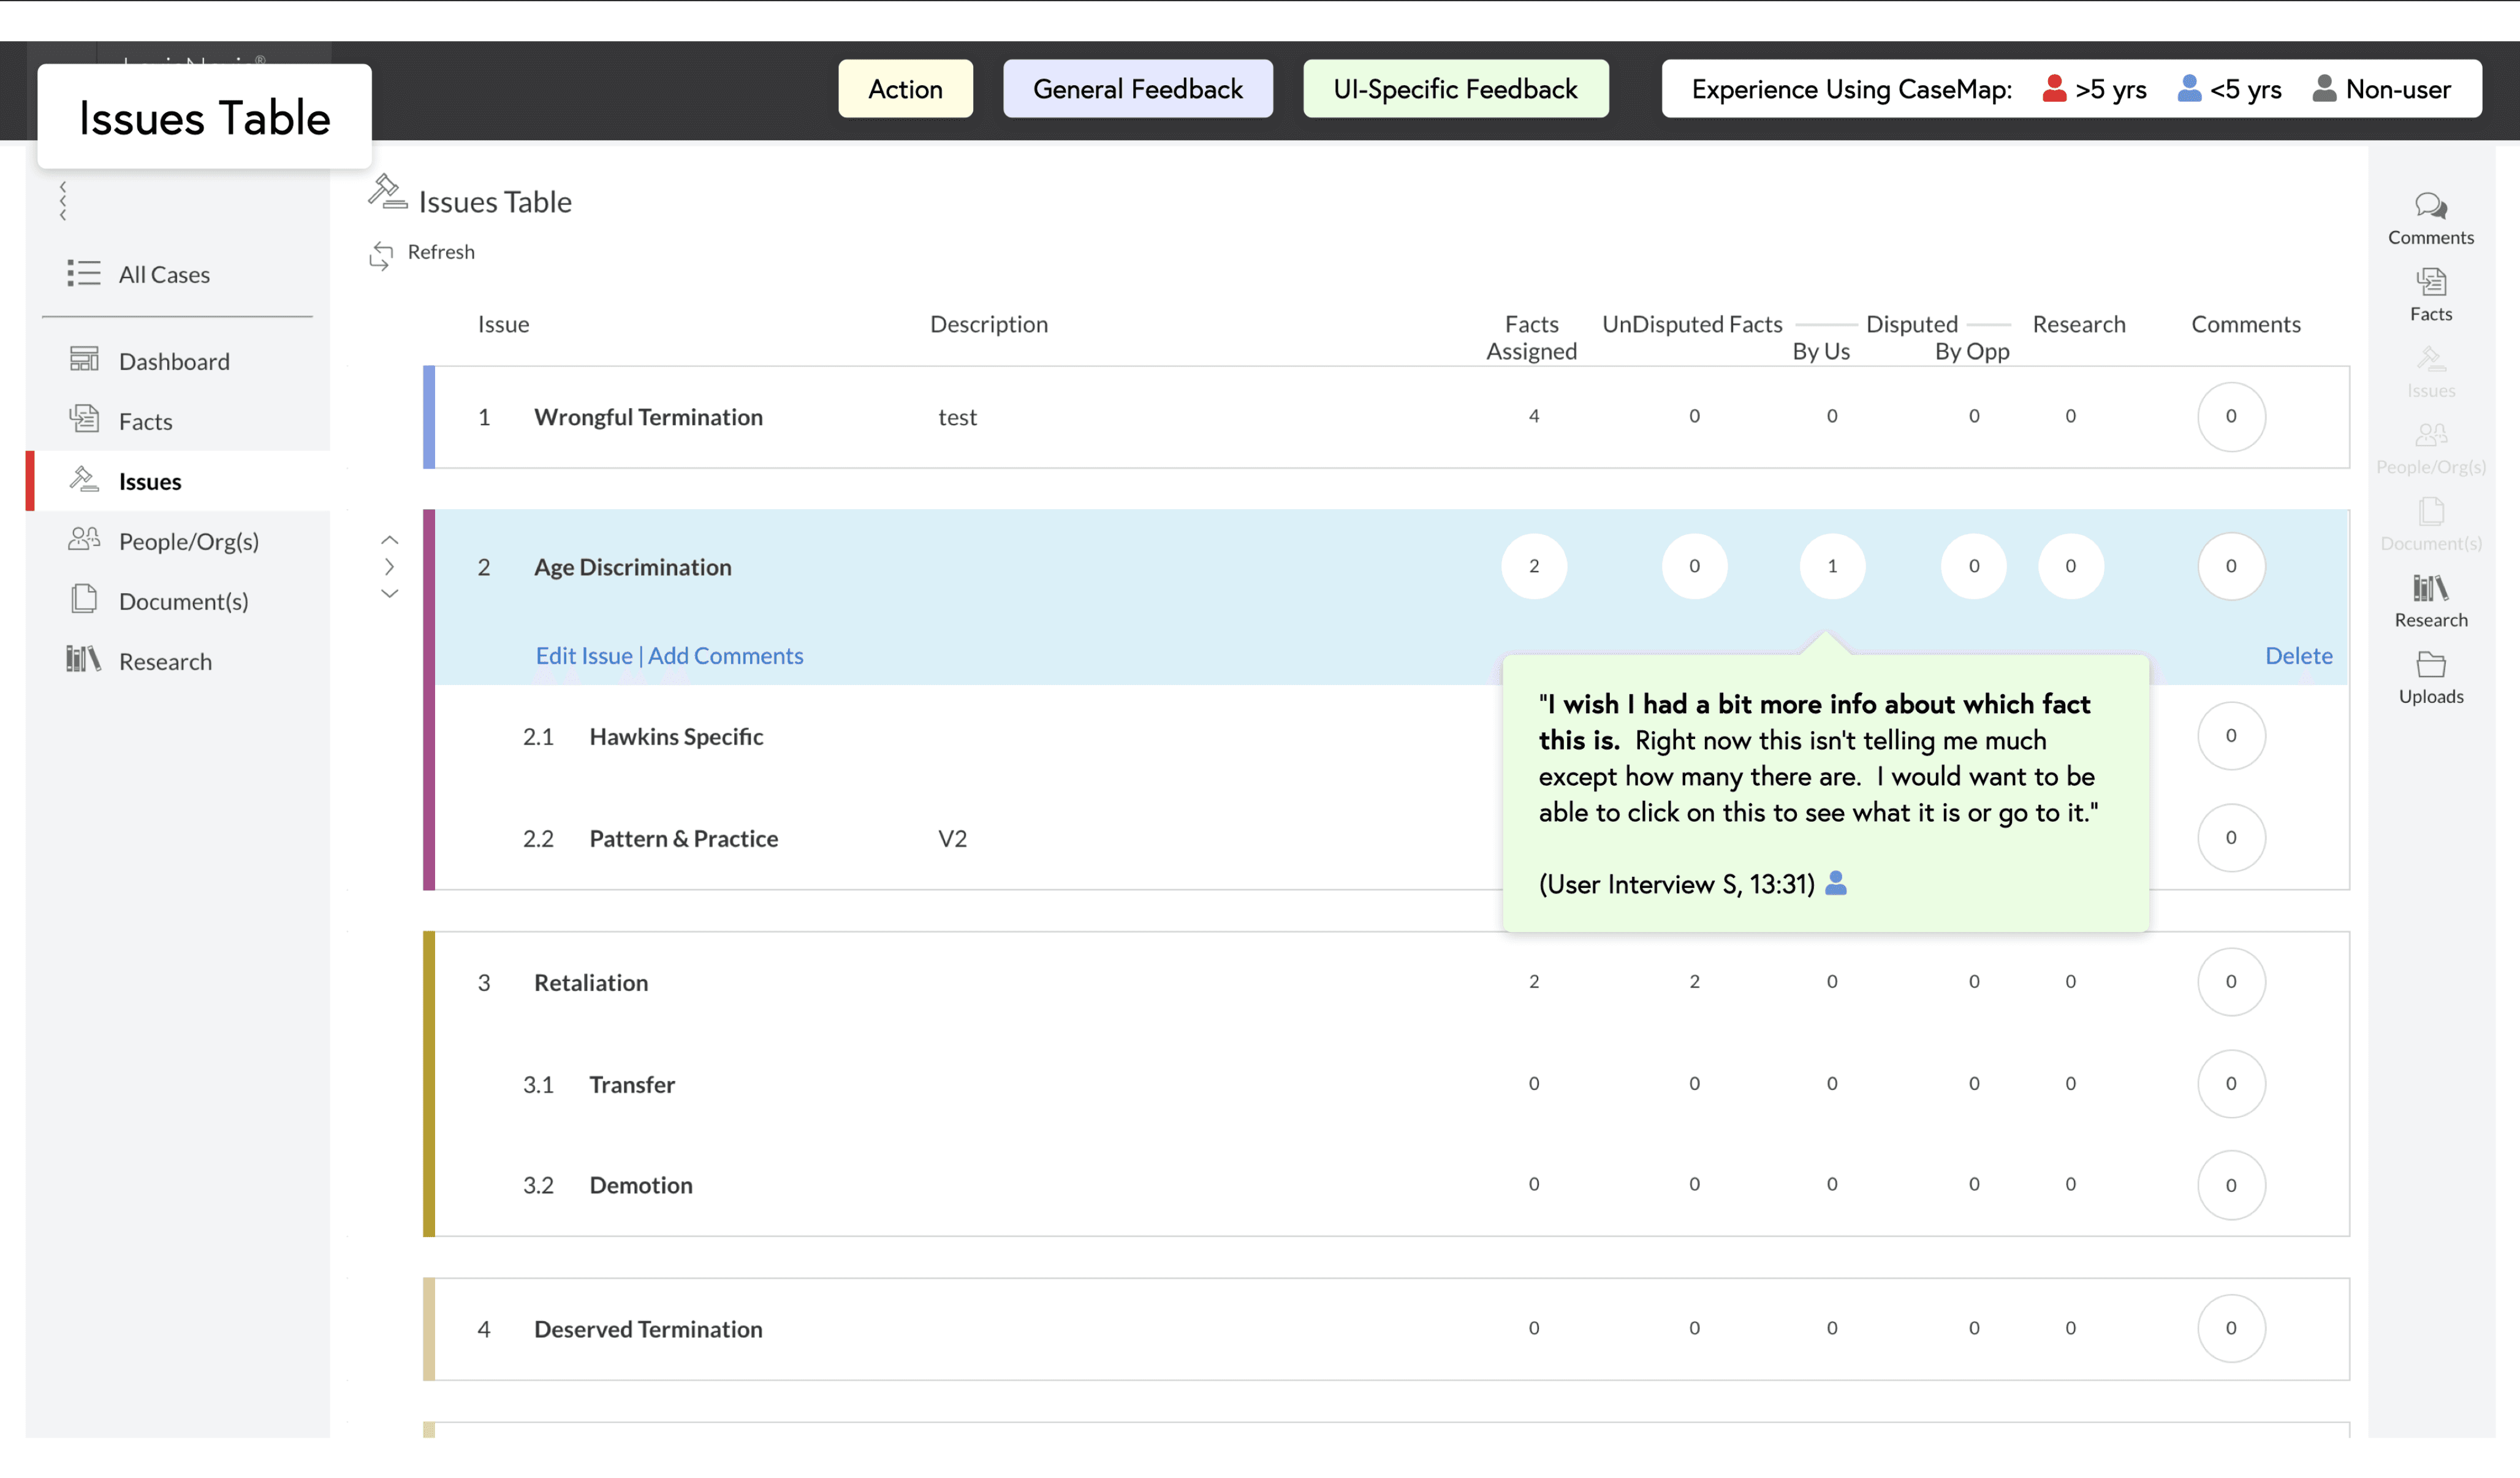This screenshot has width=2520, height=1478.
Task: Move Age Discrimination up with up chevron
Action: click(390, 540)
